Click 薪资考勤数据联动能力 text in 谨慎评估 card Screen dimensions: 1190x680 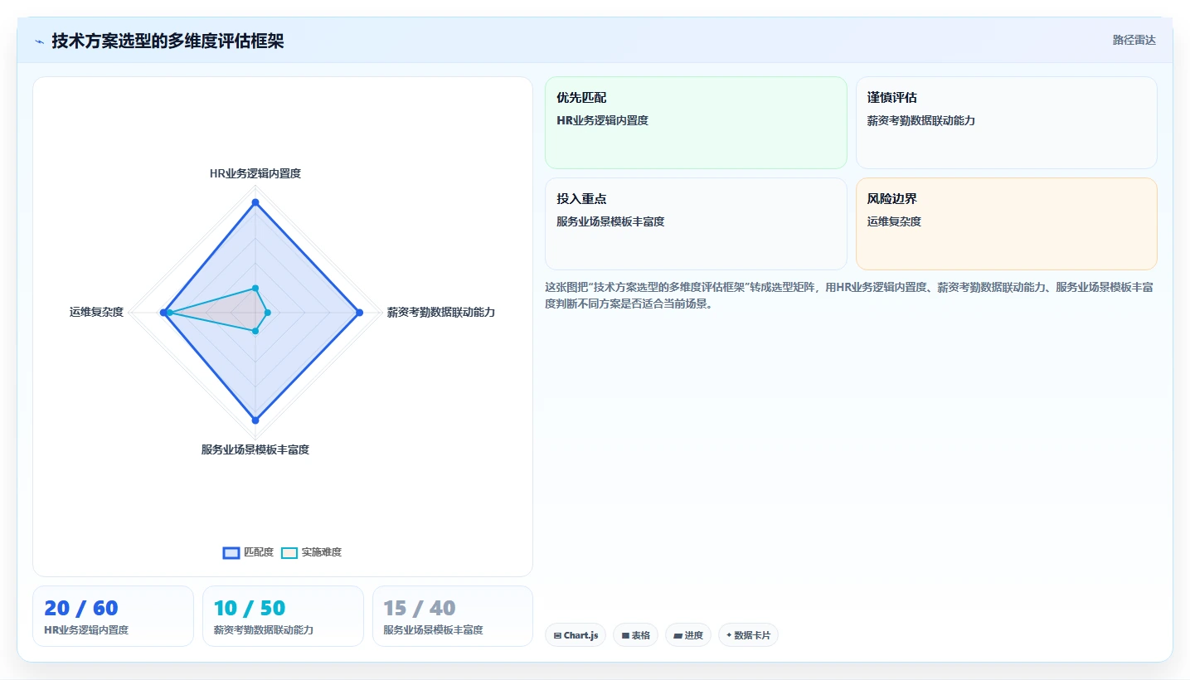[x=921, y=120]
